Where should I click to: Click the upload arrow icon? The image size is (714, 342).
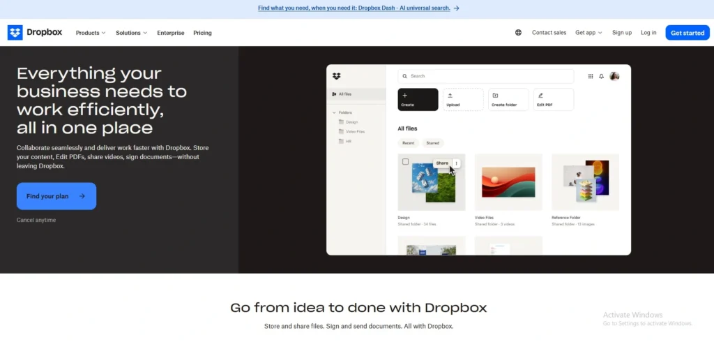(450, 96)
